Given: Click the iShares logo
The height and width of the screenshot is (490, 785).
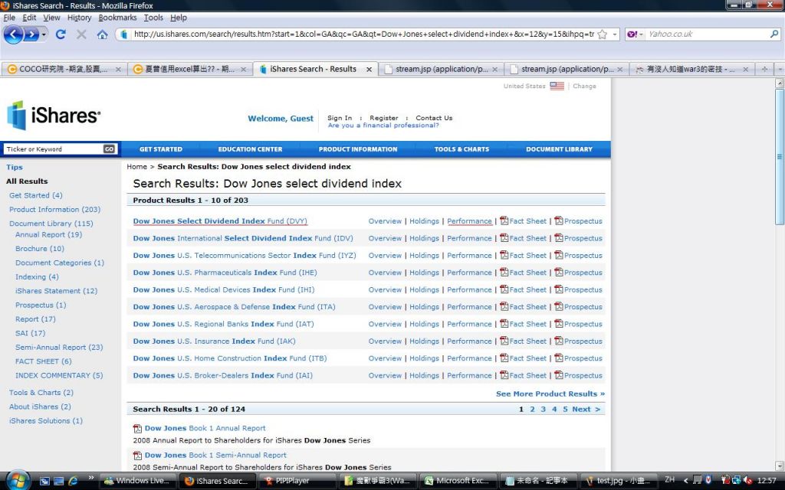Looking at the screenshot, I should click(x=54, y=116).
